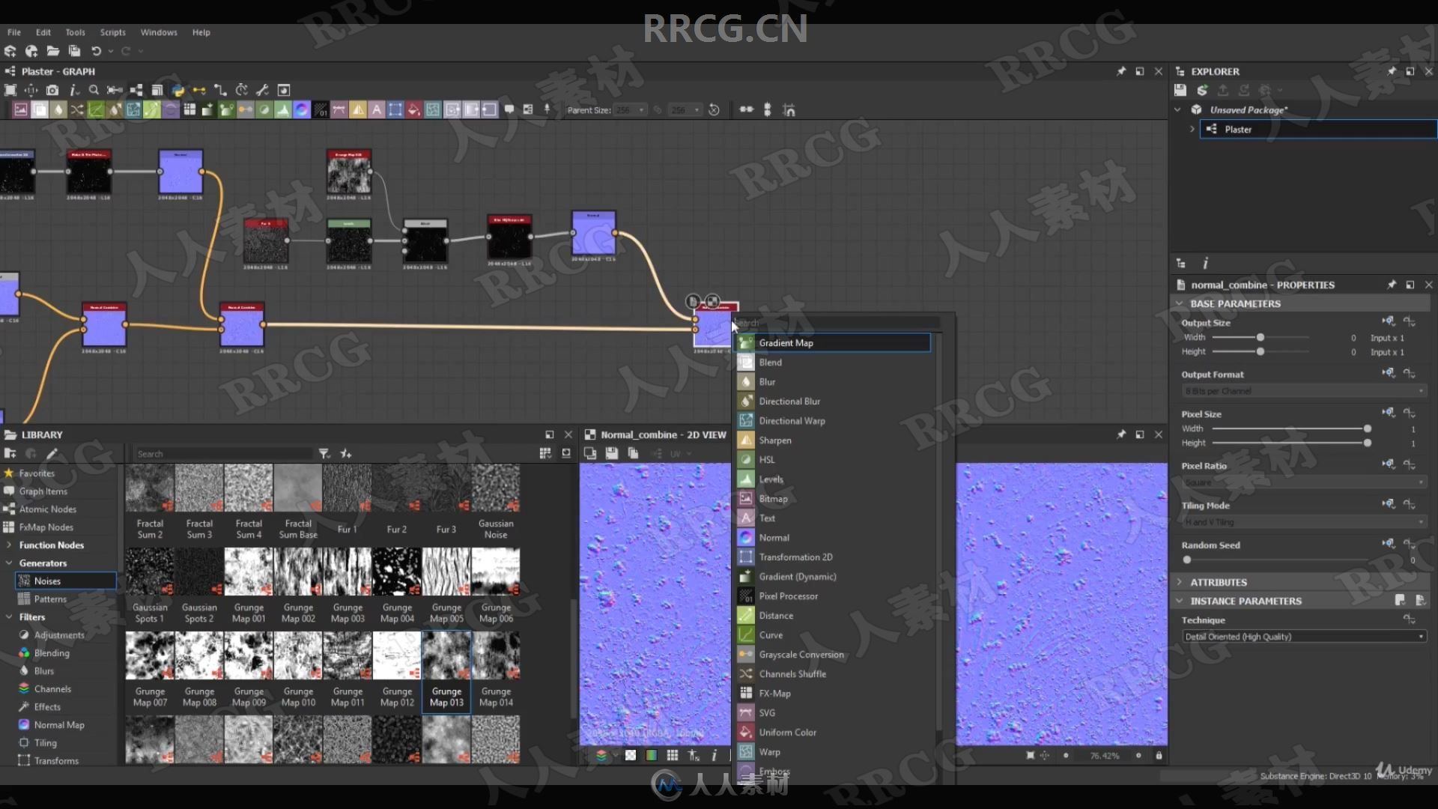Click the undo arrow in top toolbar
The width and height of the screenshot is (1438, 809).
point(96,51)
